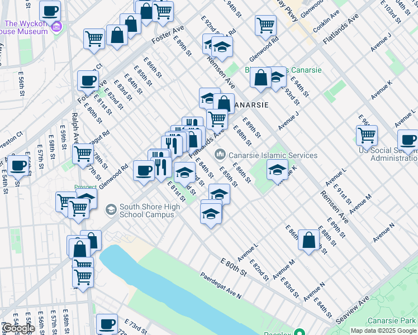This screenshot has height=335, width=418.
Task: Click the Conklin Ave street label
Action: [326, 21]
